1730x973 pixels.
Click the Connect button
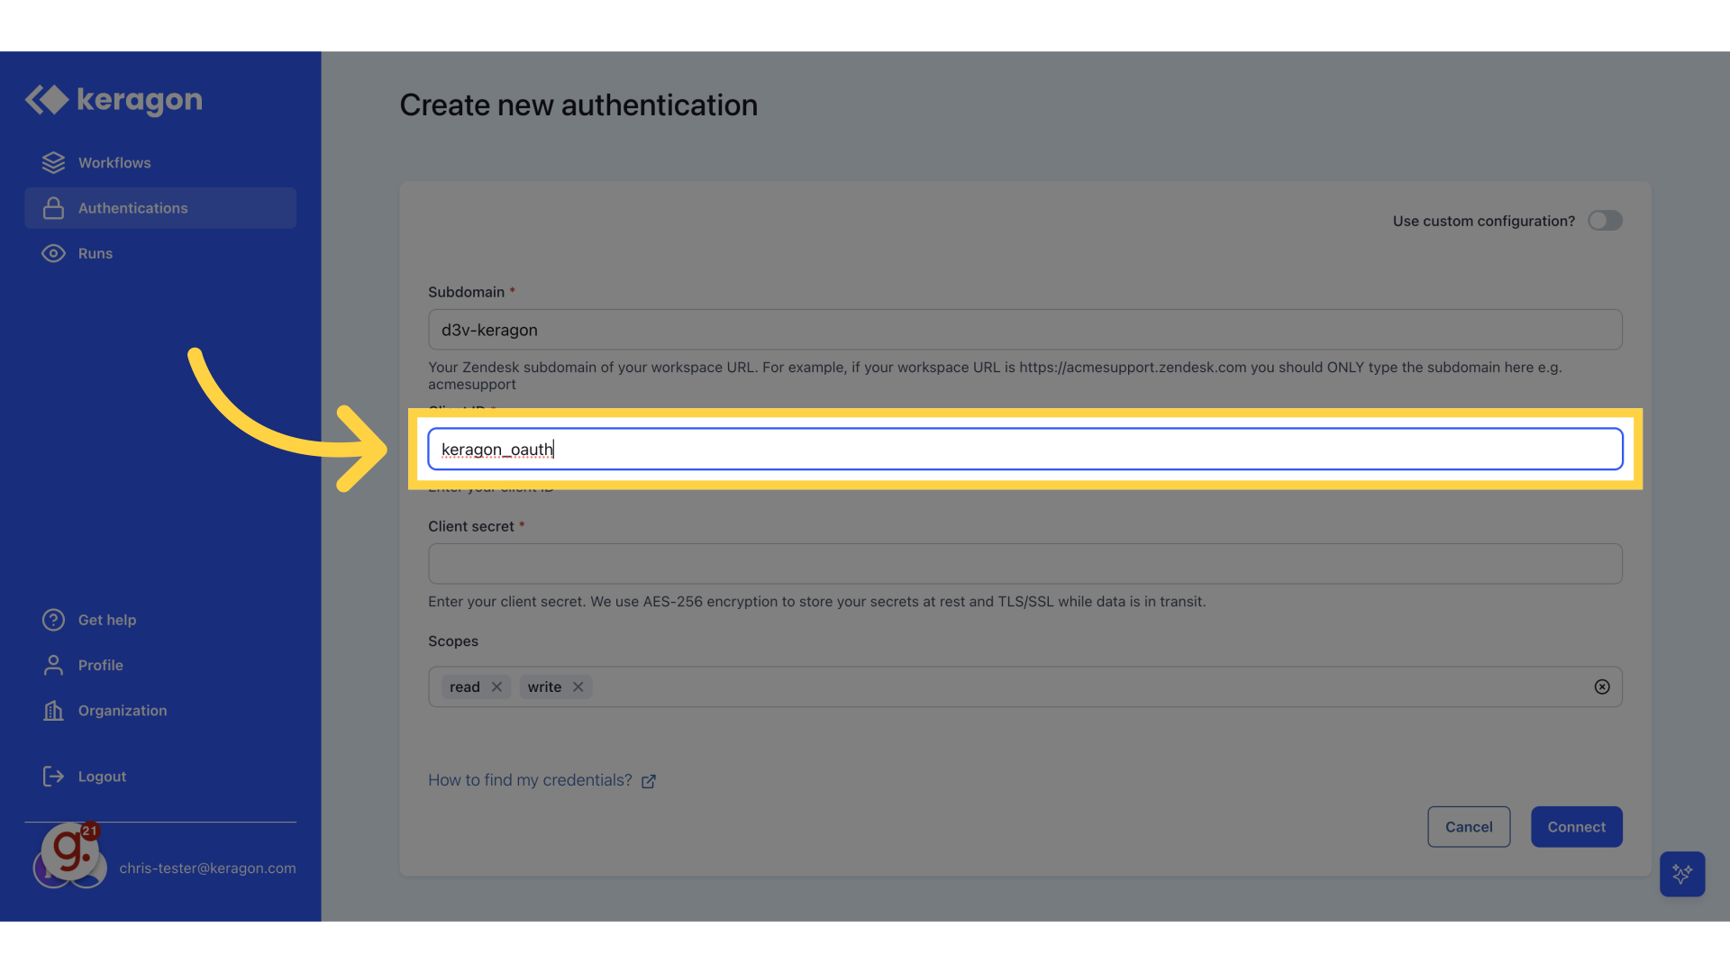point(1576,827)
